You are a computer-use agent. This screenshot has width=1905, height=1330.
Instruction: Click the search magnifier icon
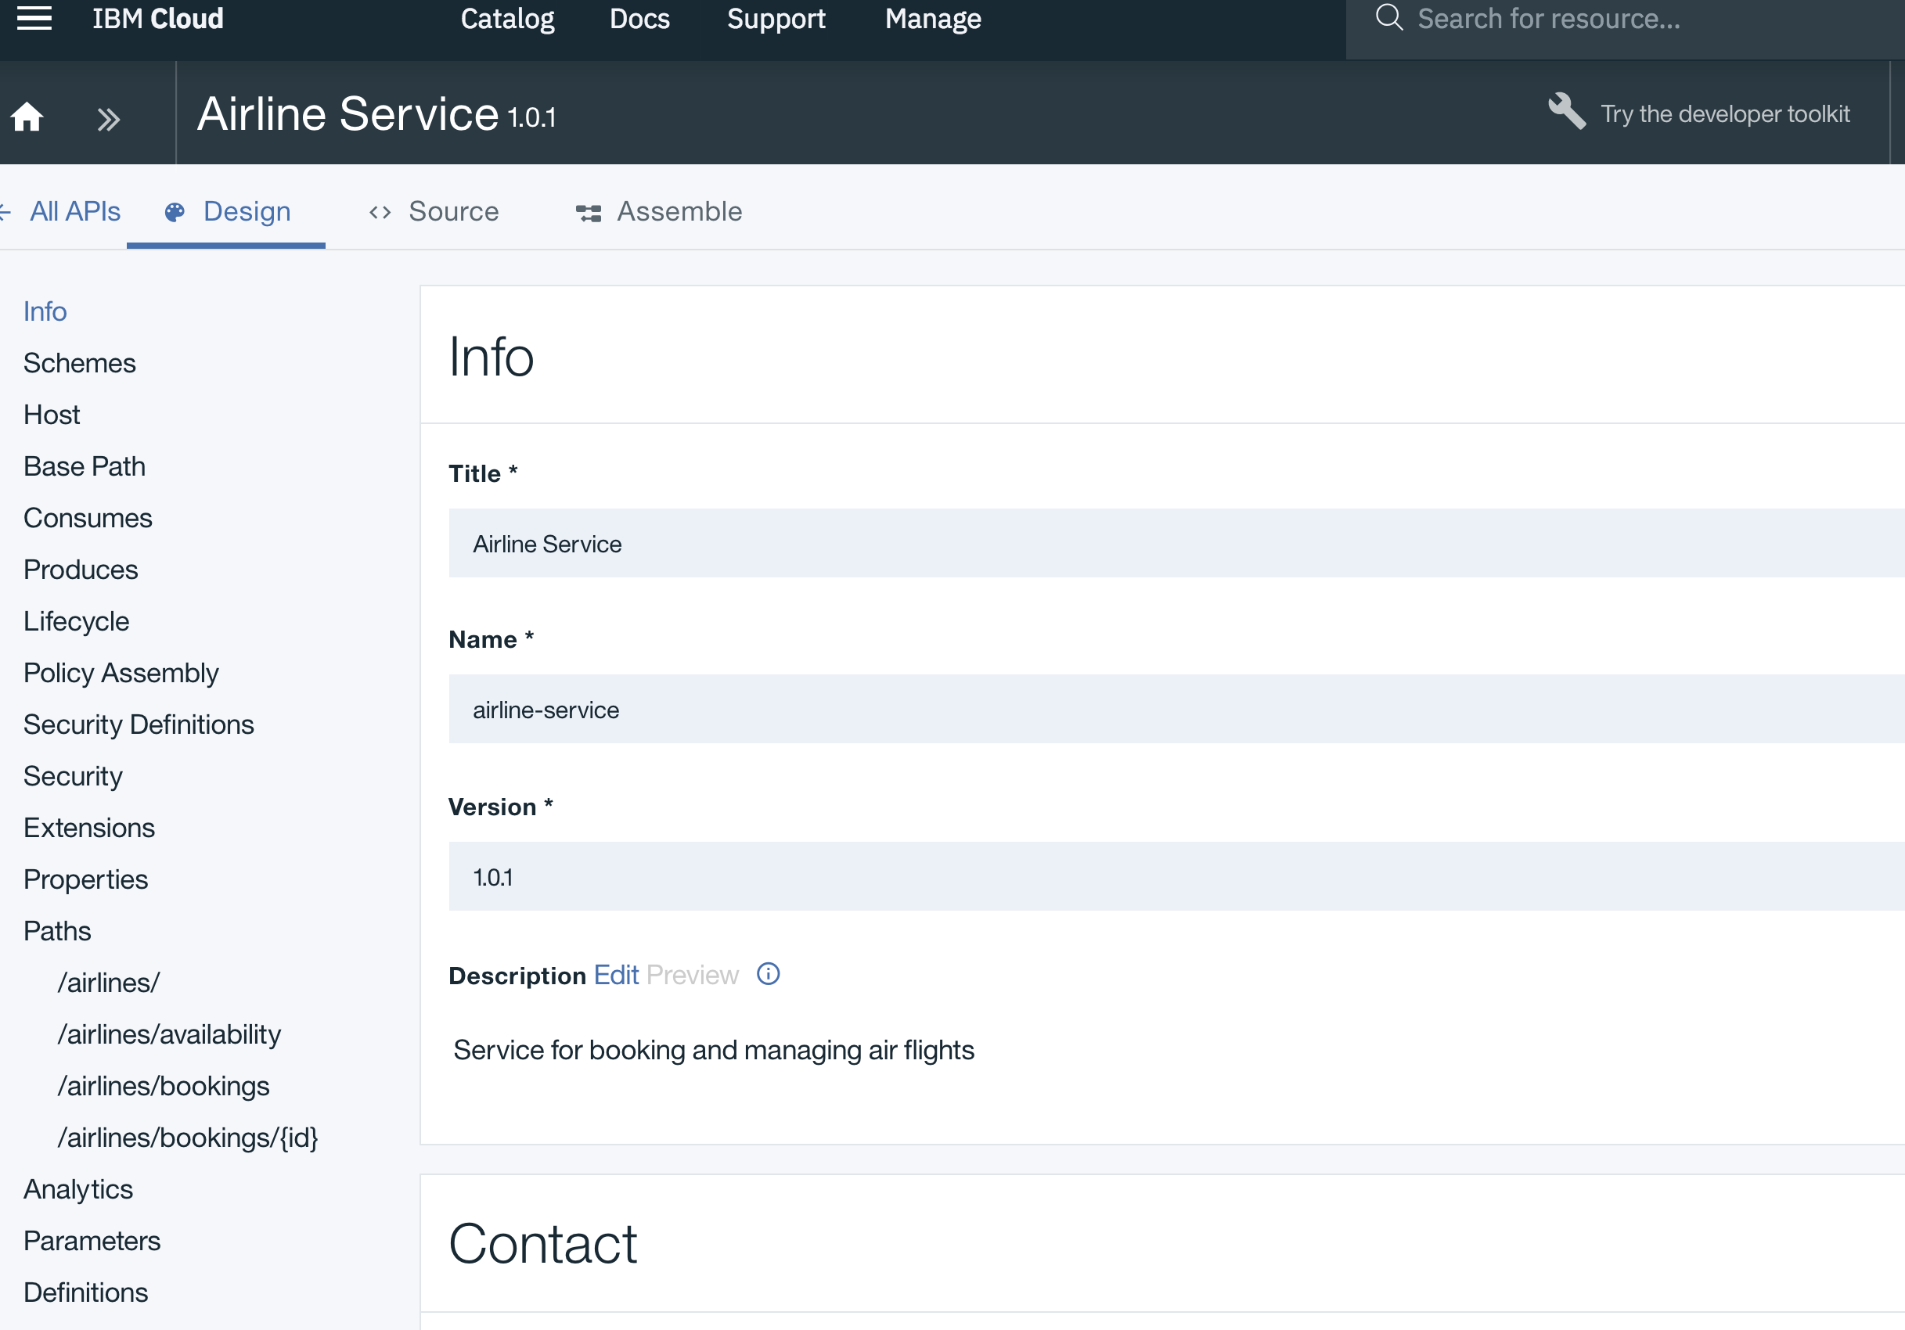(x=1388, y=17)
